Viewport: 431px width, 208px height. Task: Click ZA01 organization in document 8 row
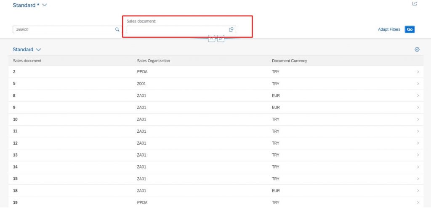141,96
